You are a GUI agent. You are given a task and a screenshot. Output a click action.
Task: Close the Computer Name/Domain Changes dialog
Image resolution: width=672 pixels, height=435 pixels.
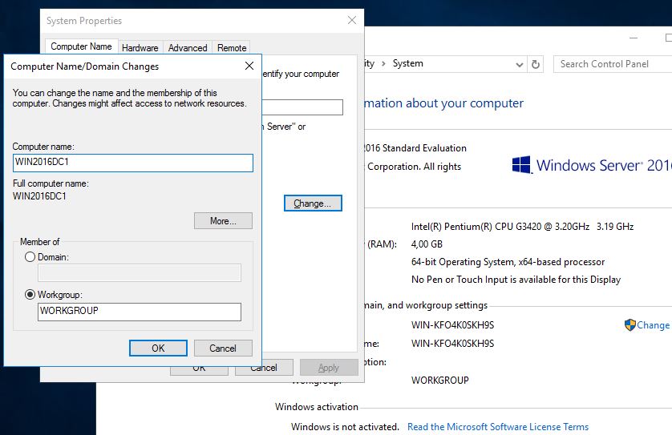pyautogui.click(x=249, y=66)
